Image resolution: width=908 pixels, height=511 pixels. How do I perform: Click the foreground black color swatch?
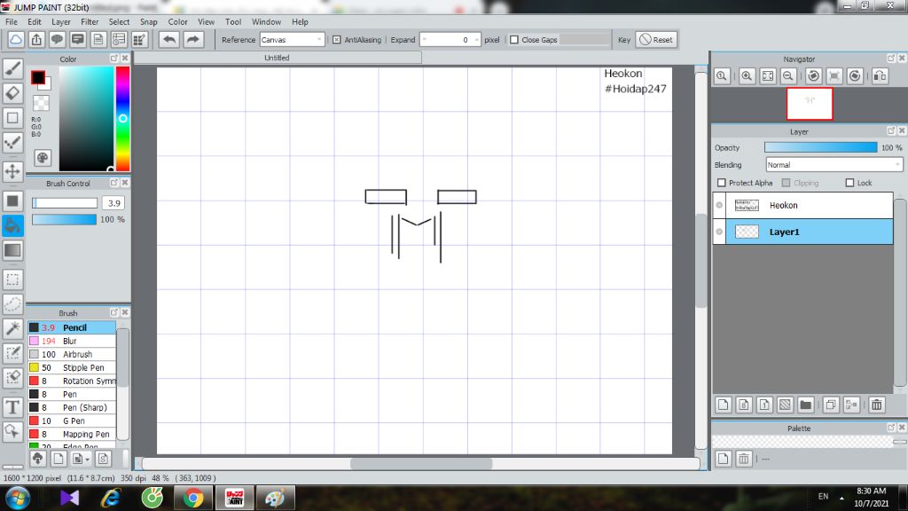pyautogui.click(x=38, y=78)
